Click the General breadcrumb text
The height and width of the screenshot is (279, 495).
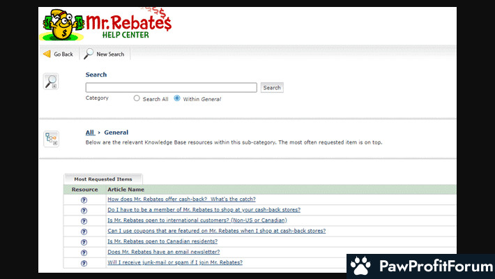[116, 133]
